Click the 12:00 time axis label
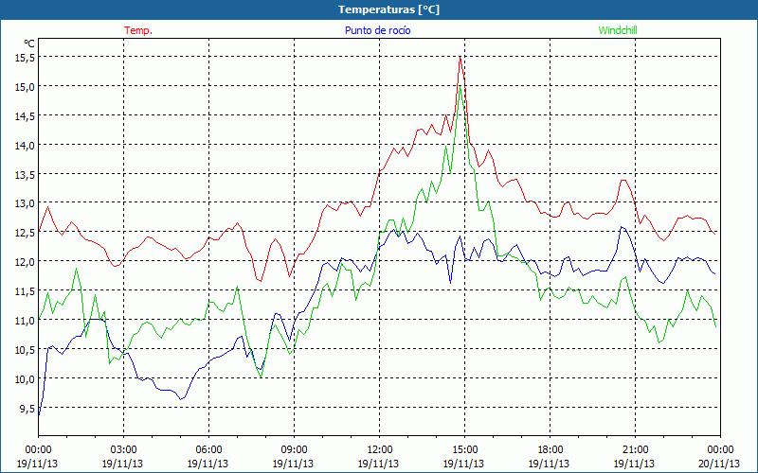This screenshot has height=473, width=758. [x=379, y=450]
